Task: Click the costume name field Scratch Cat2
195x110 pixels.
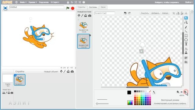Action: (105, 13)
